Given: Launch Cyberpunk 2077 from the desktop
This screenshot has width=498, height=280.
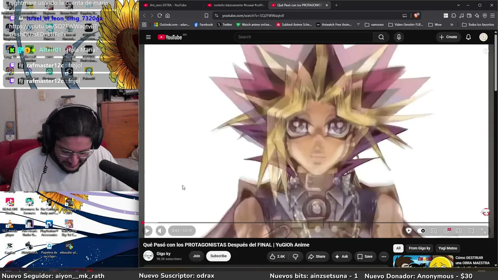Looking at the screenshot, I should pos(69,206).
